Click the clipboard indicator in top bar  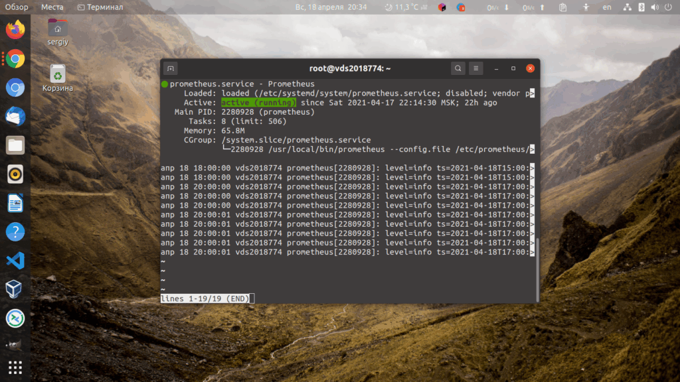pyautogui.click(x=563, y=7)
